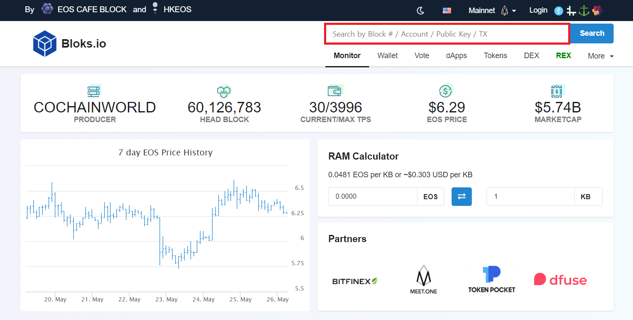Click the head block cubes icon
This screenshot has height=320, width=633.
[224, 91]
